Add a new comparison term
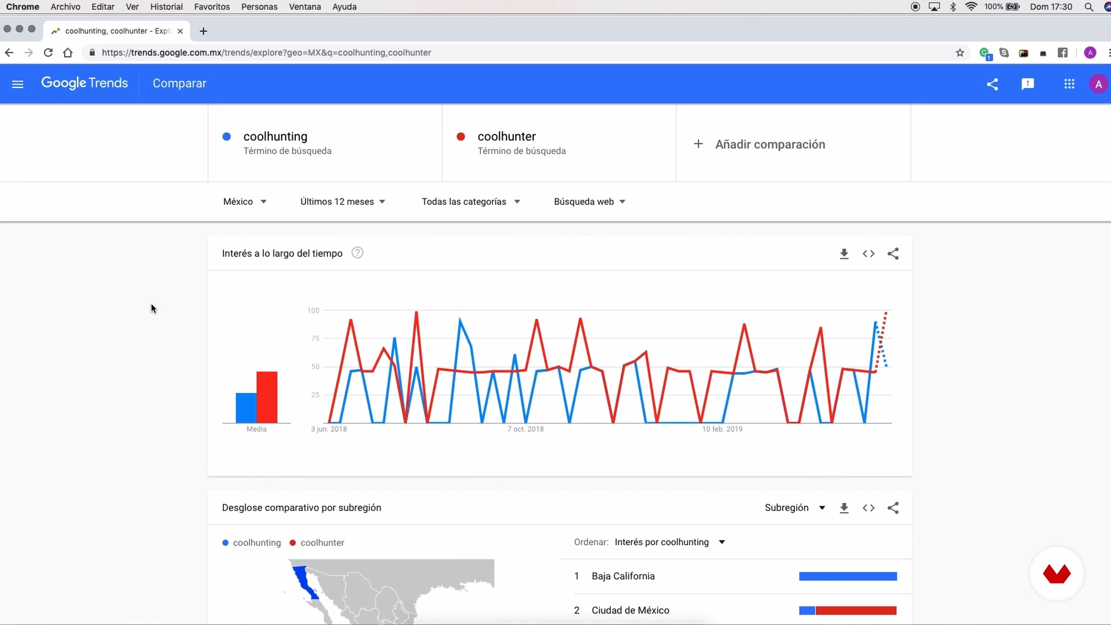The image size is (1111, 625). point(793,144)
